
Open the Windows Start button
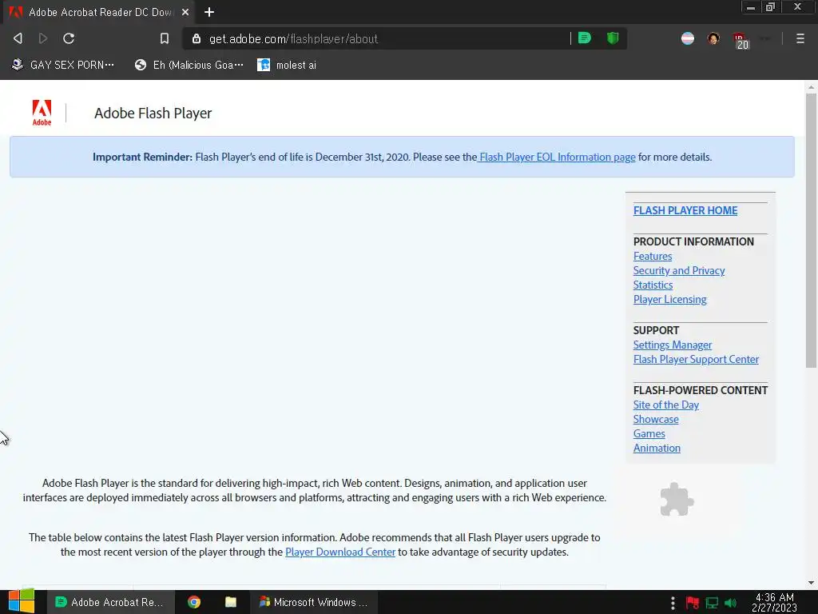(22, 601)
